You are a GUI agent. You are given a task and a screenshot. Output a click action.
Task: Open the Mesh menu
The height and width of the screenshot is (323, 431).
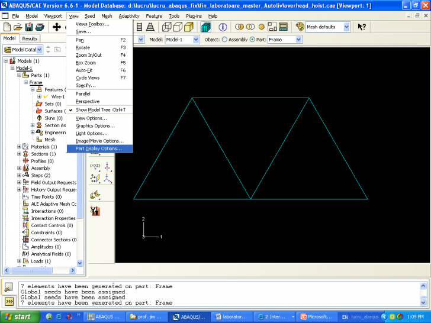pyautogui.click(x=106, y=16)
